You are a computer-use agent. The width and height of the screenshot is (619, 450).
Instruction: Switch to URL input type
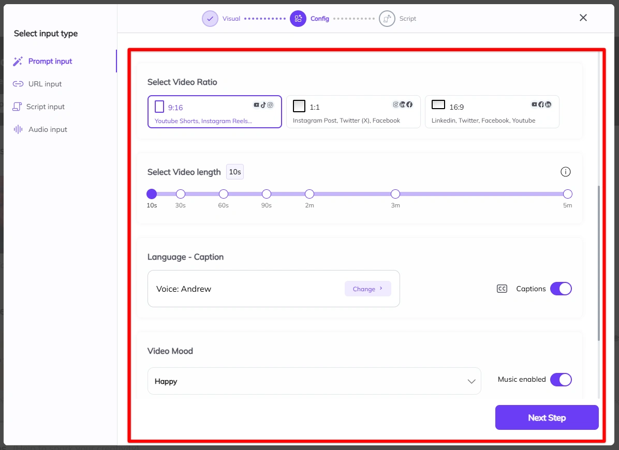point(45,84)
